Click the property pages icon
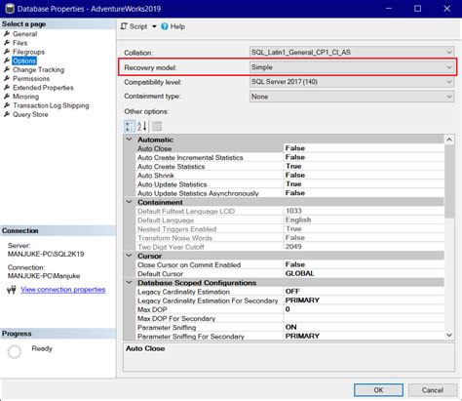The width and height of the screenshot is (462, 401). pos(157,126)
